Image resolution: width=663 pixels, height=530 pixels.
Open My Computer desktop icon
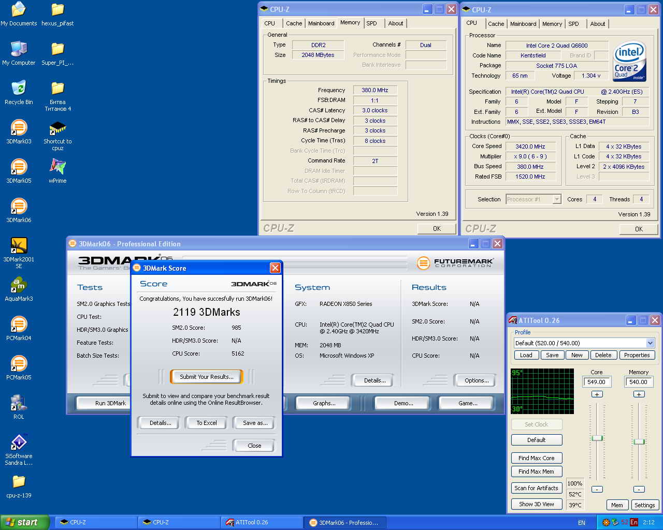click(x=19, y=53)
